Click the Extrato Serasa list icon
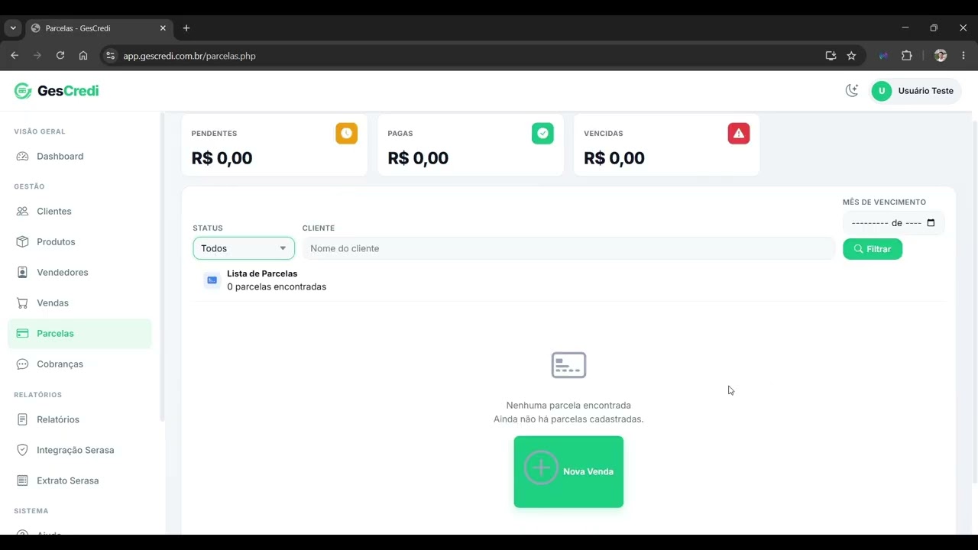 (x=22, y=480)
